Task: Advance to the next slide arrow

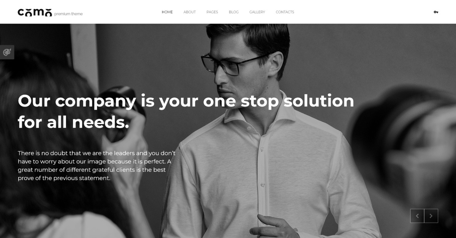Action: point(431,216)
